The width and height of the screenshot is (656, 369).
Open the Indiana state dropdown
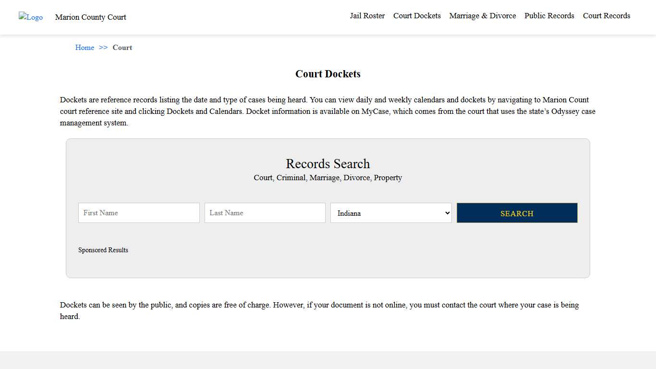[390, 213]
